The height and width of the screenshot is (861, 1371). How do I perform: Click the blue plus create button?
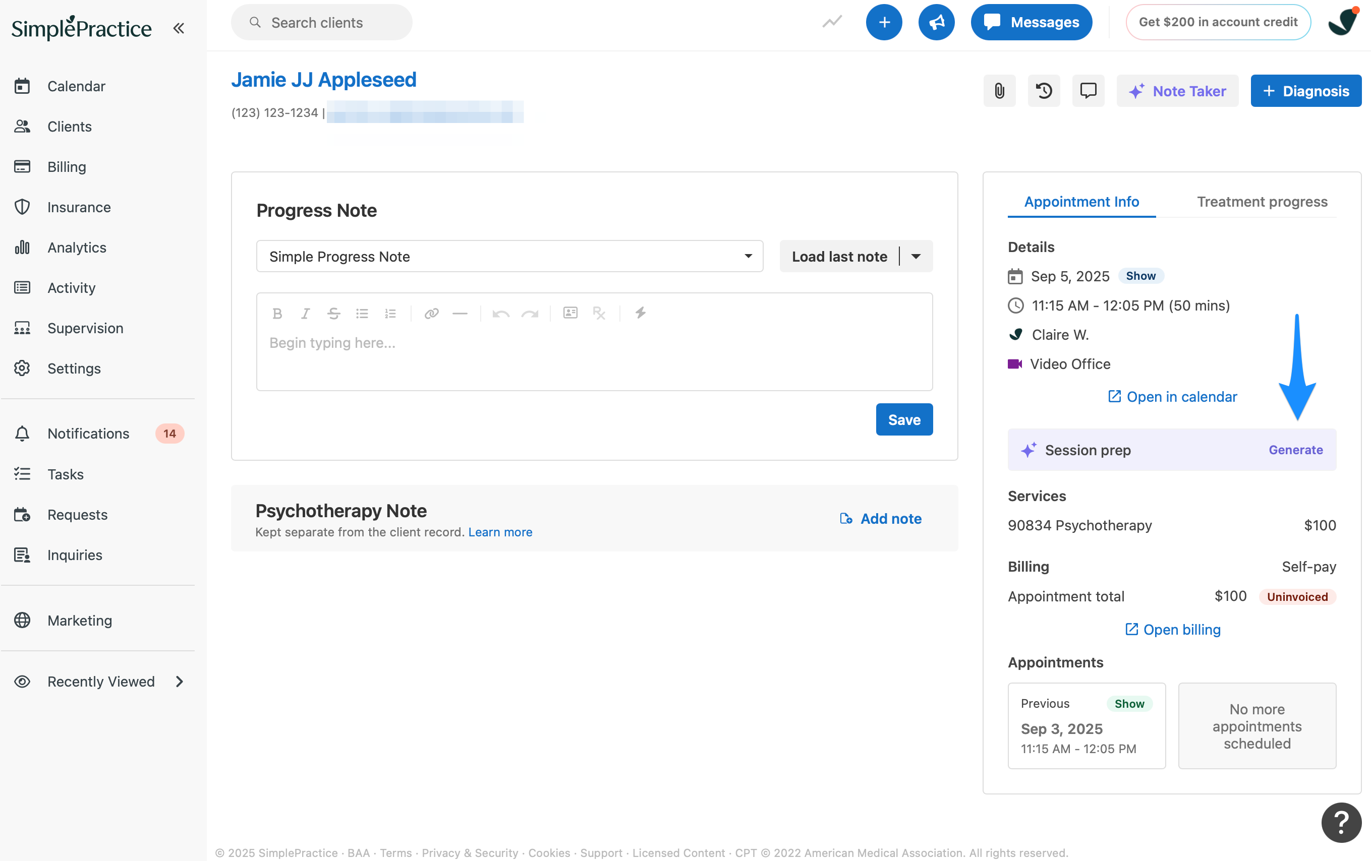point(884,22)
